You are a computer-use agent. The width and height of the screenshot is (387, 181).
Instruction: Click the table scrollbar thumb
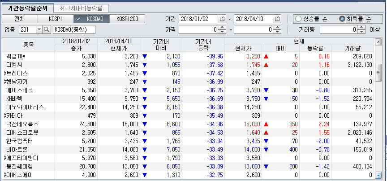(378, 72)
